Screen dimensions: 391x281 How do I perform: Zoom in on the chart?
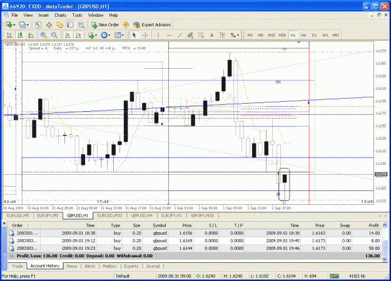43,36
